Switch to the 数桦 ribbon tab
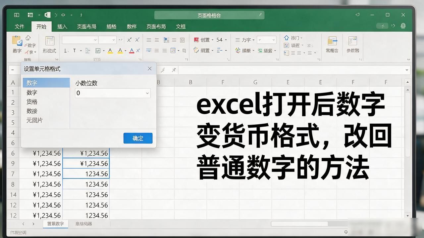The image size is (424, 238). coord(132,26)
